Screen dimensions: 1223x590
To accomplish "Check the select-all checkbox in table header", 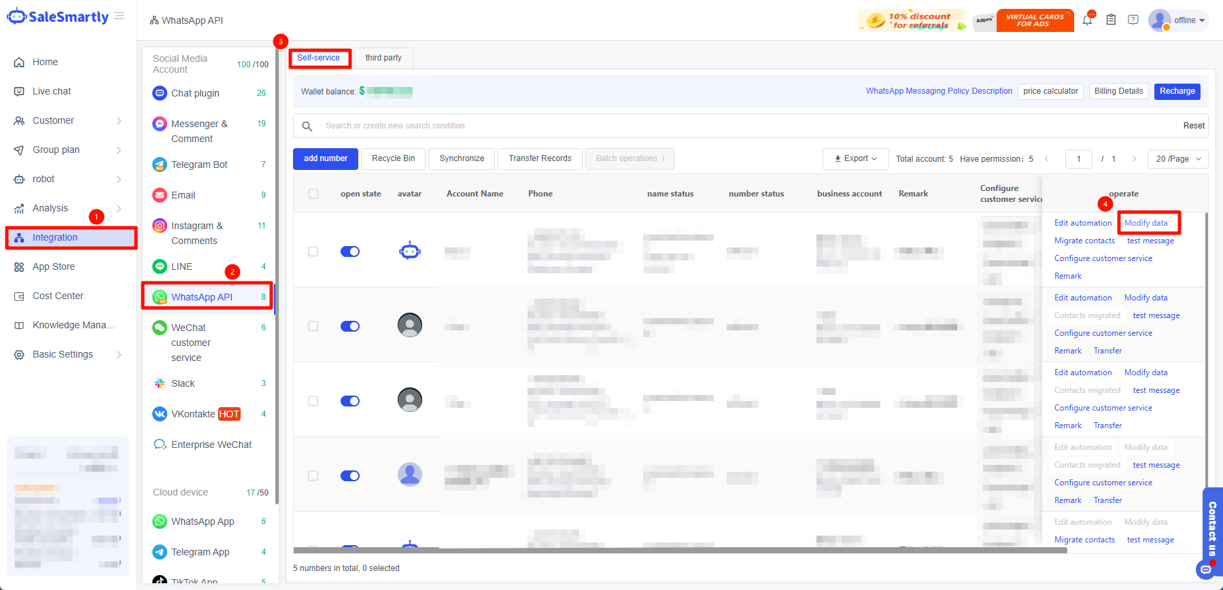I will point(313,194).
